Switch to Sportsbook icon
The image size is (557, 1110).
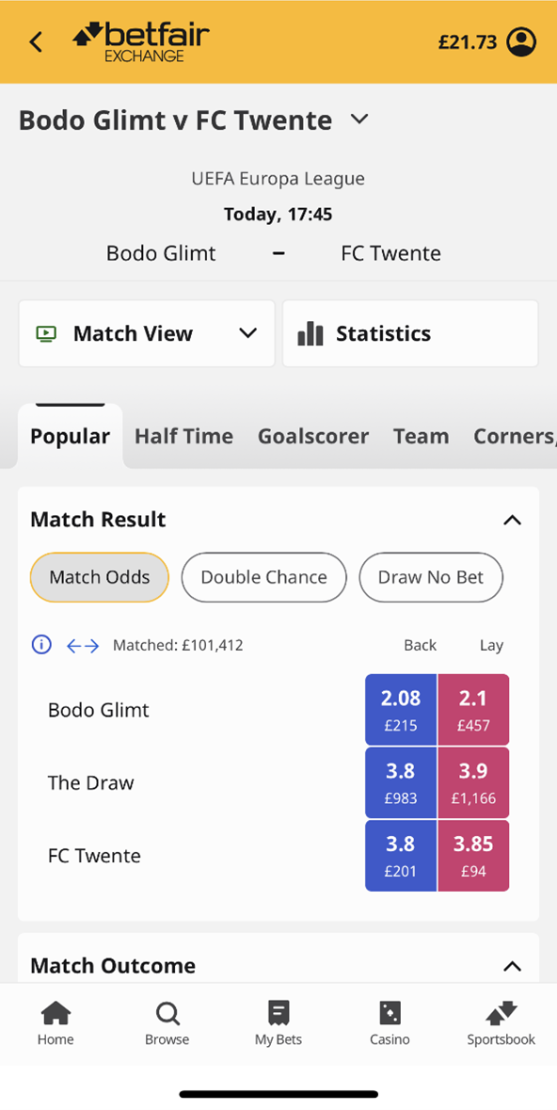click(501, 1014)
